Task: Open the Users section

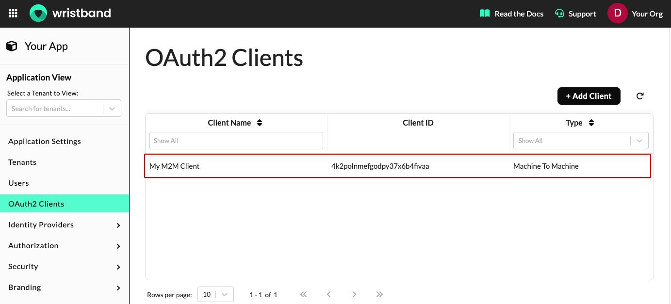Action: pyautogui.click(x=18, y=183)
